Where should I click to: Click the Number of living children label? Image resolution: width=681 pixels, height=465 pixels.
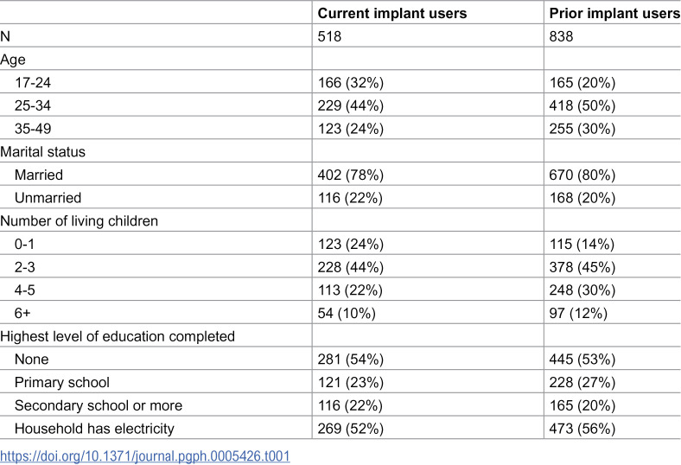(79, 221)
